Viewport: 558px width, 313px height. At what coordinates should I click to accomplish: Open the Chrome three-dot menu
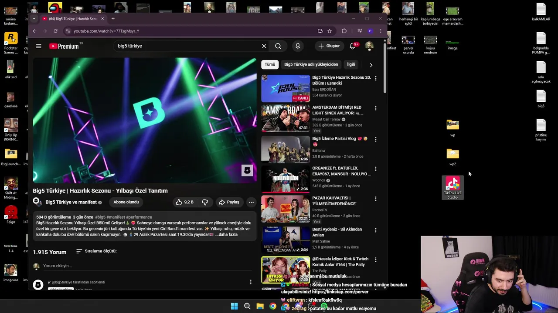pyautogui.click(x=381, y=31)
